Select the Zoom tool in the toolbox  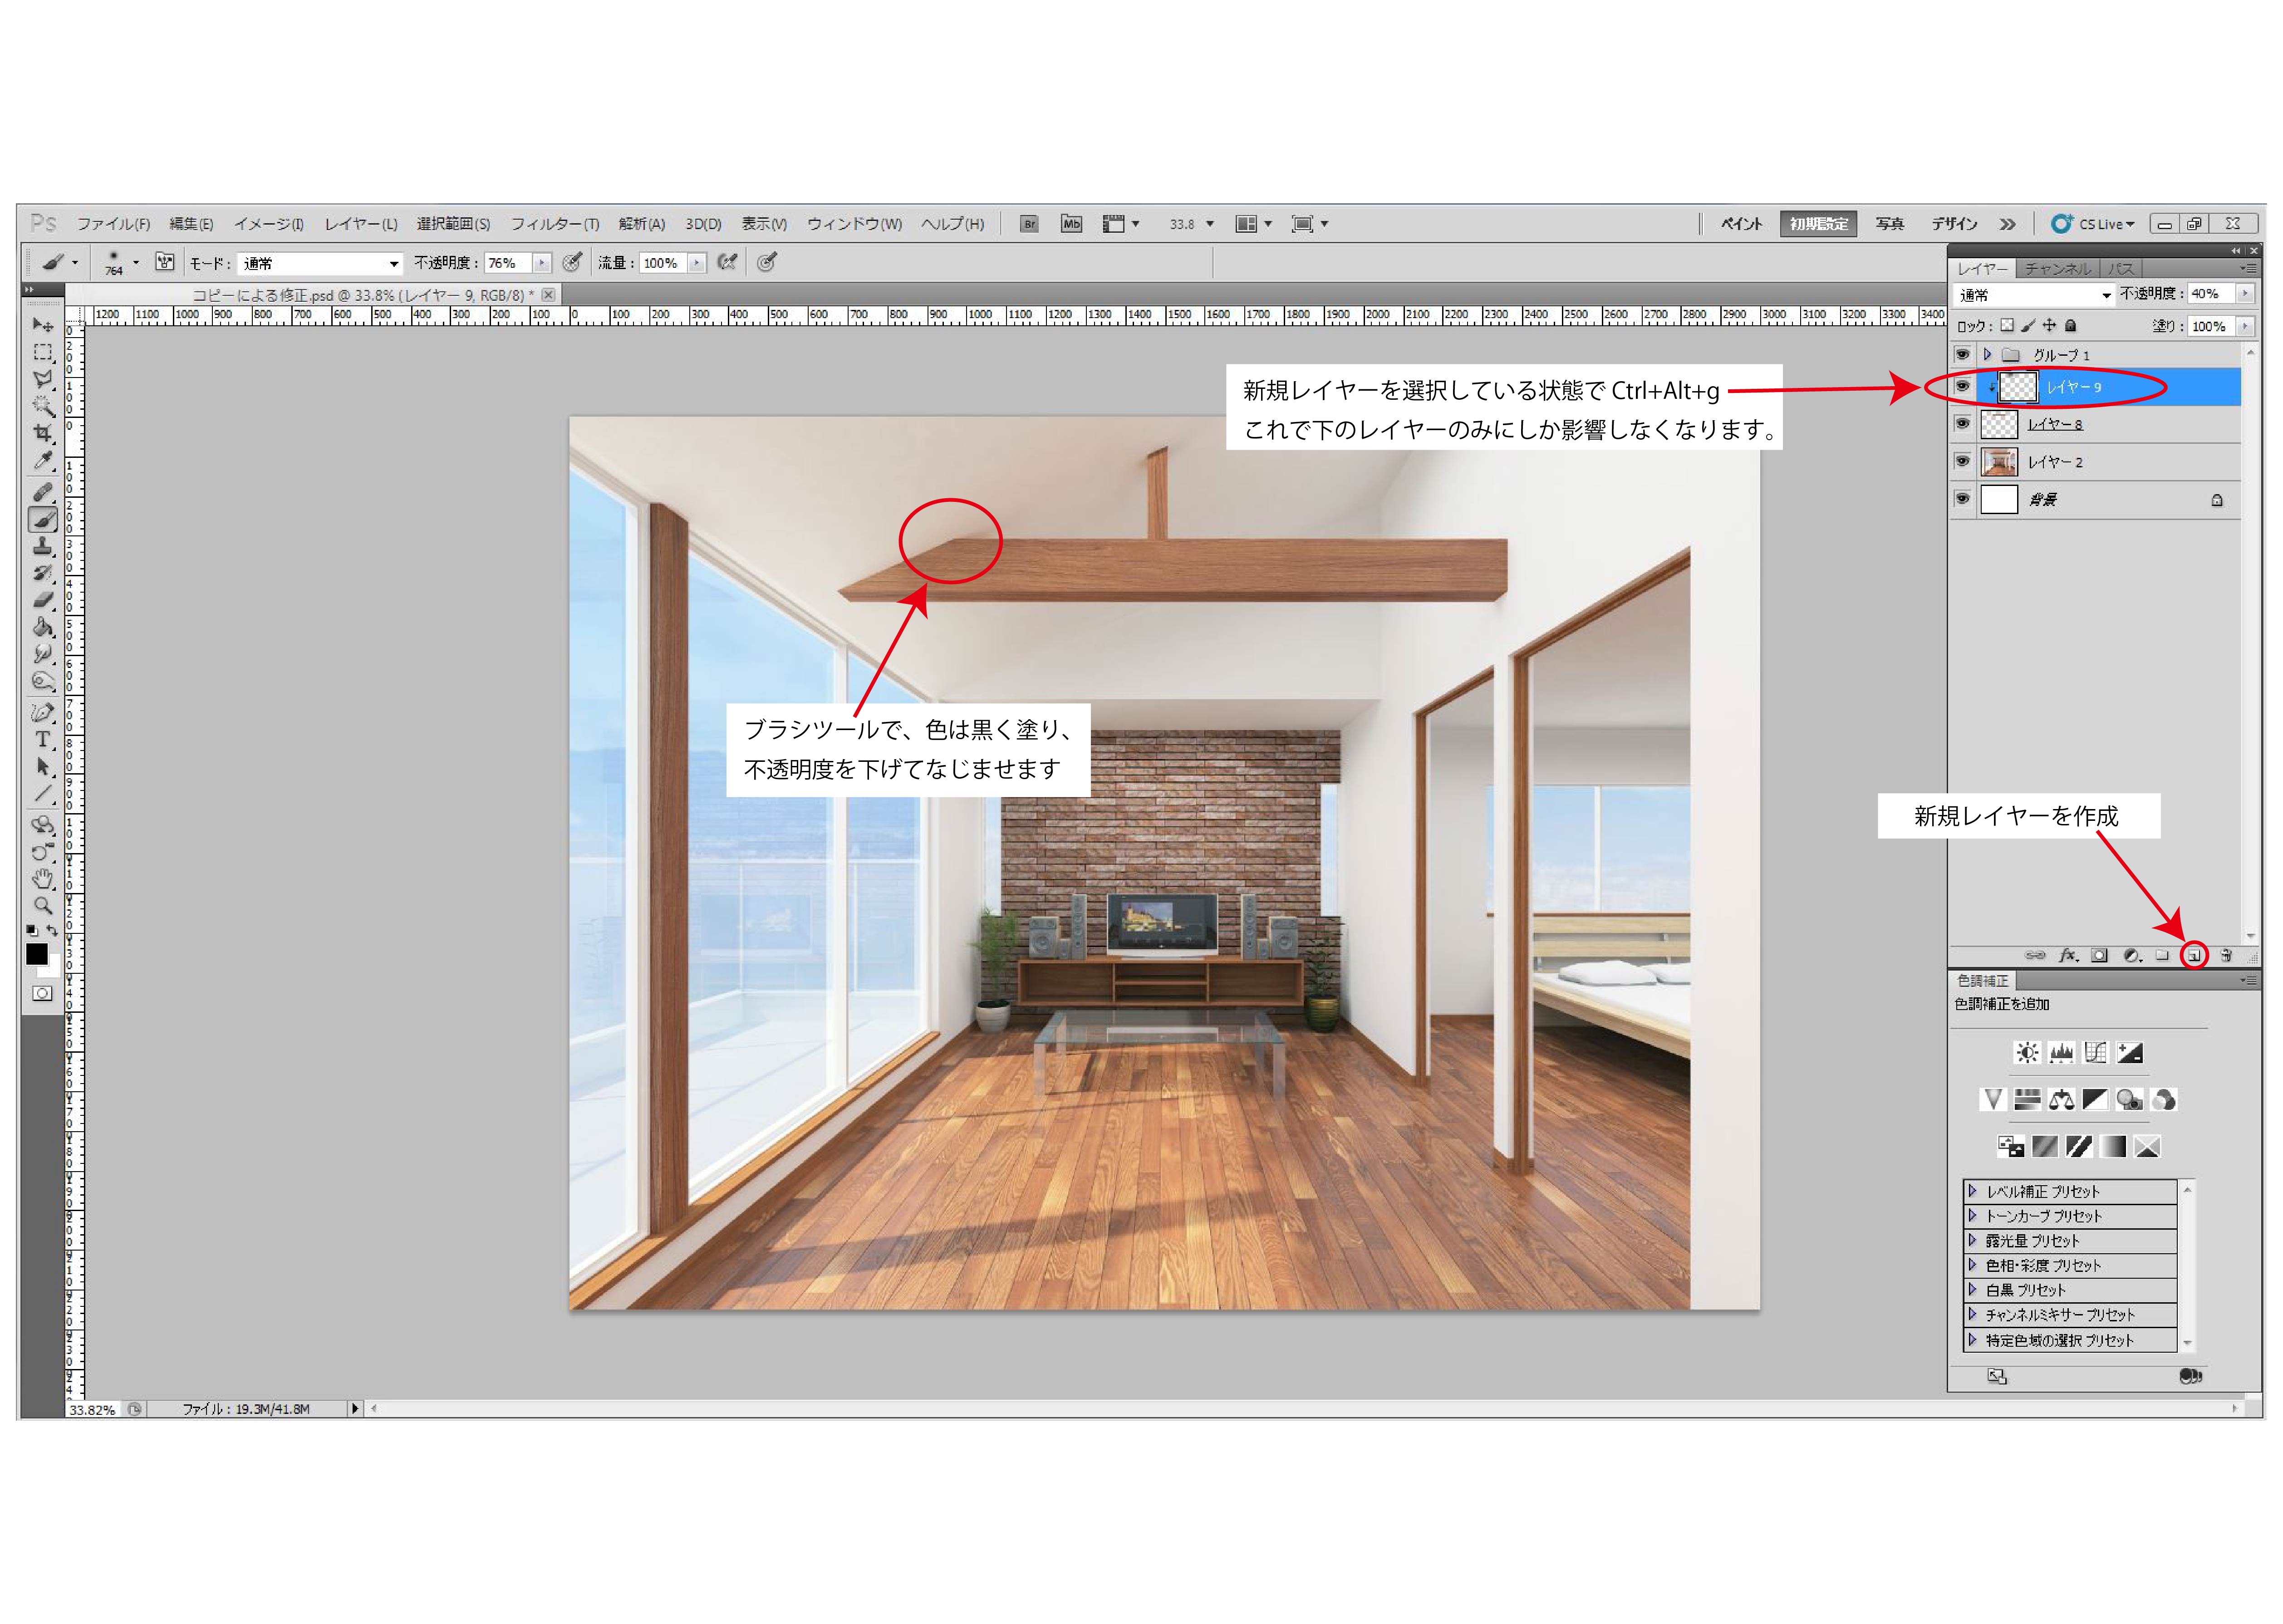click(x=42, y=905)
